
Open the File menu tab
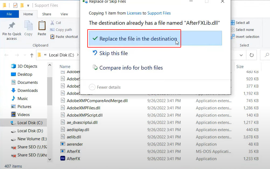coord(9,14)
